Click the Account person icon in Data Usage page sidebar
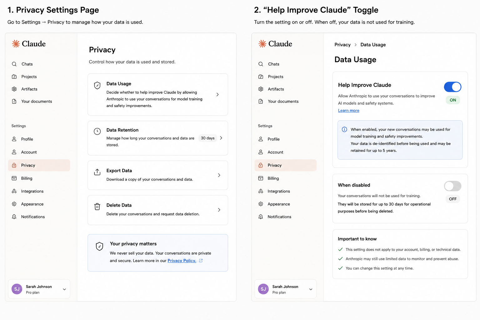This screenshot has height=320, width=480. click(x=261, y=152)
